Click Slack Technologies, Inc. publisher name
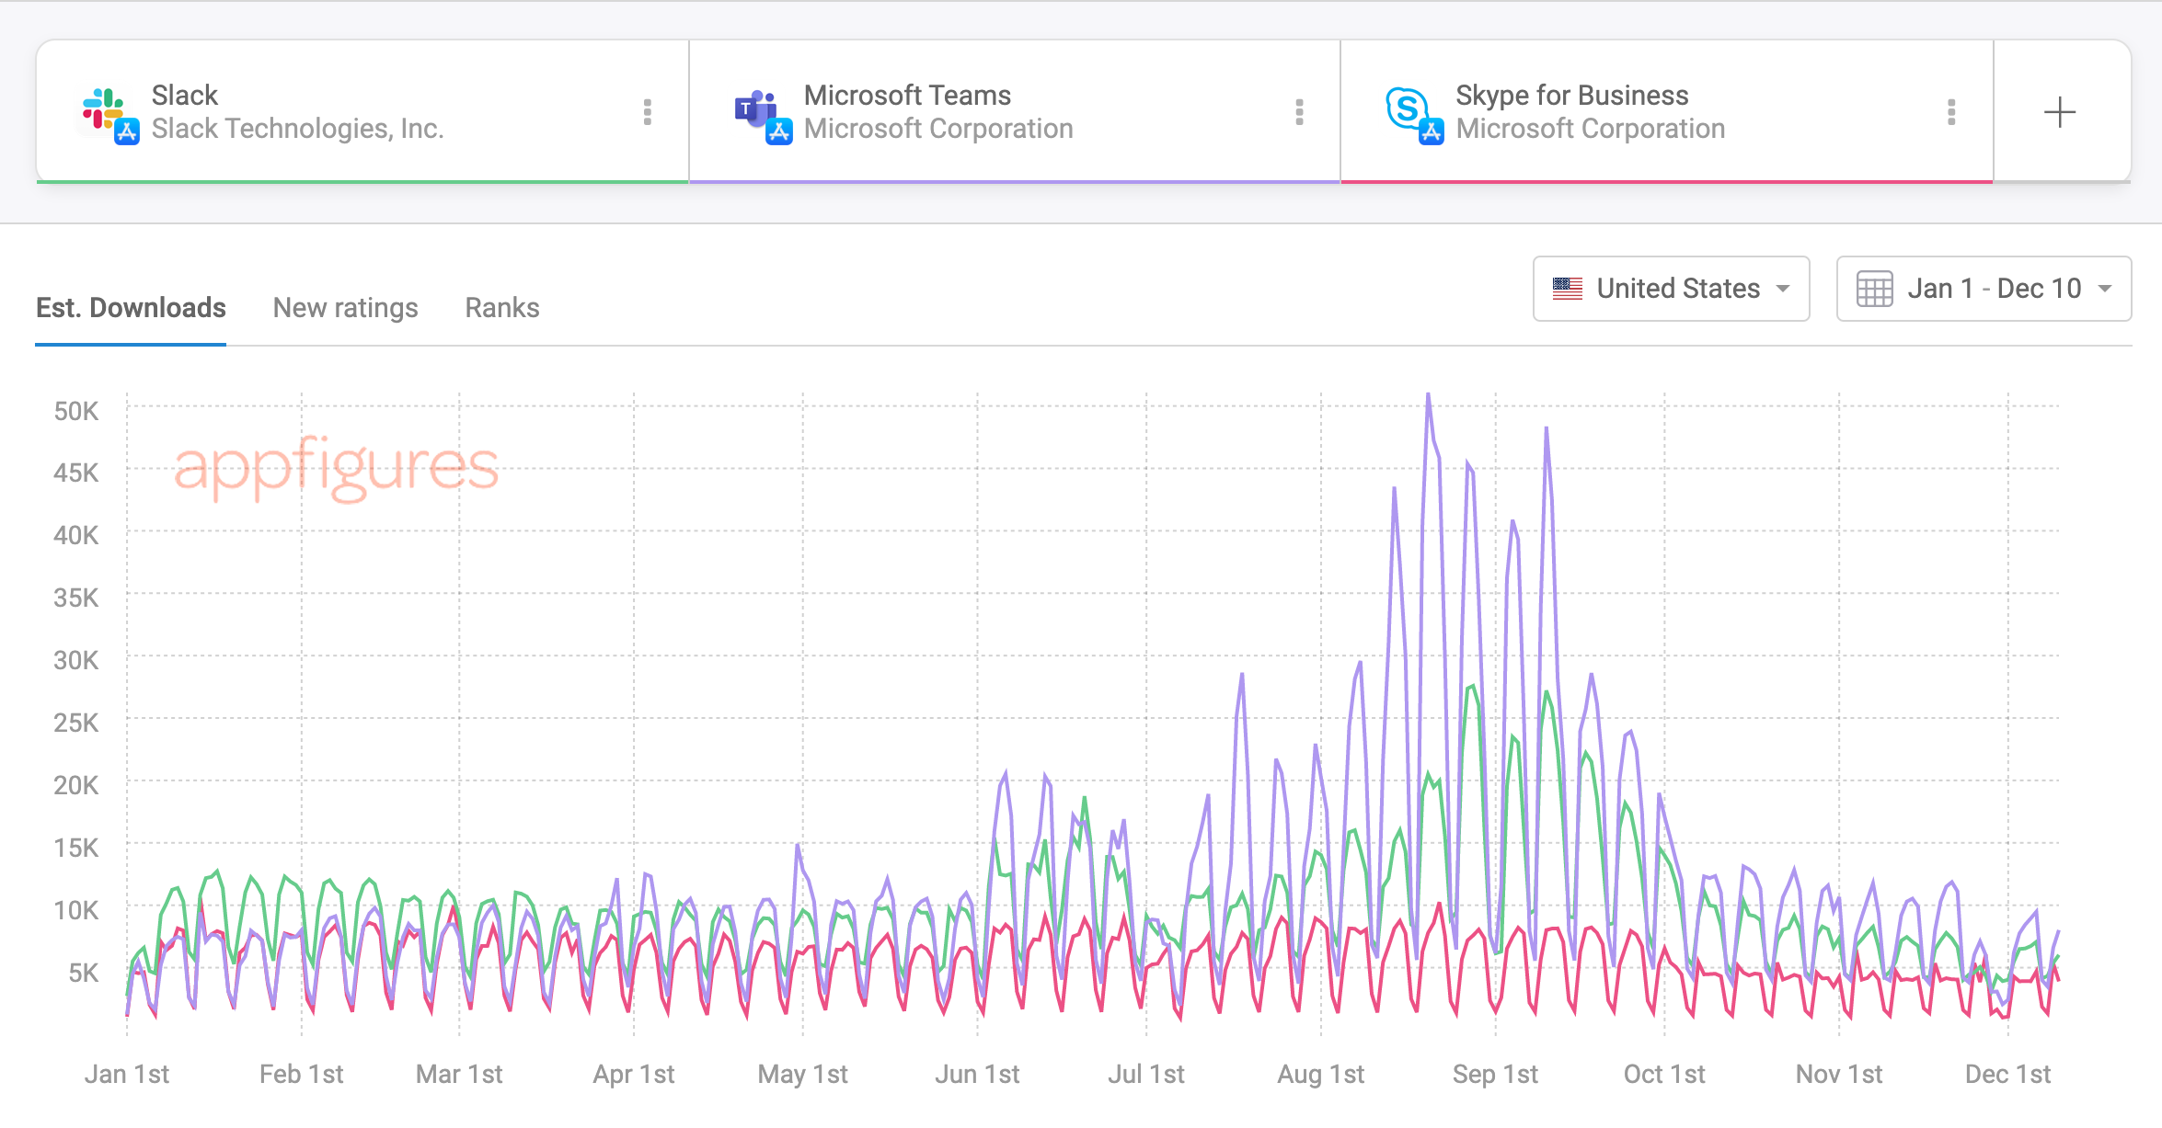The image size is (2162, 1128). tap(298, 129)
